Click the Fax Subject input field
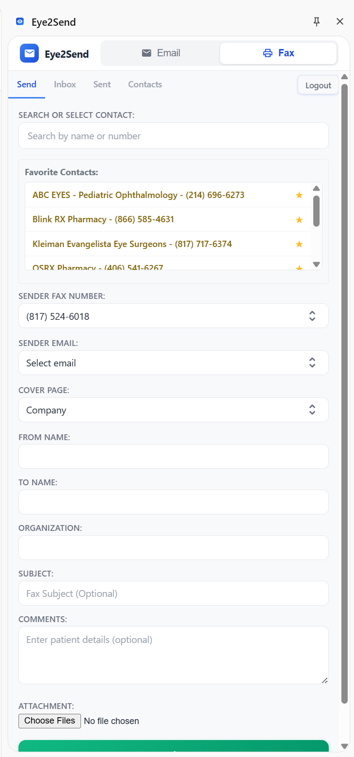The height and width of the screenshot is (757, 354). (x=173, y=593)
